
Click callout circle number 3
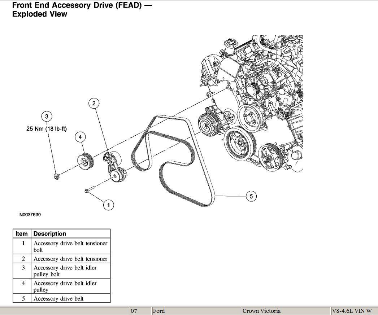click(x=47, y=116)
